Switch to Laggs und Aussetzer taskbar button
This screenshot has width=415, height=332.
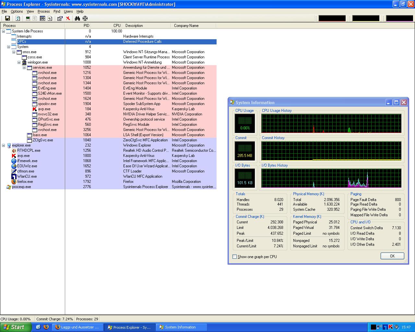click(78, 327)
